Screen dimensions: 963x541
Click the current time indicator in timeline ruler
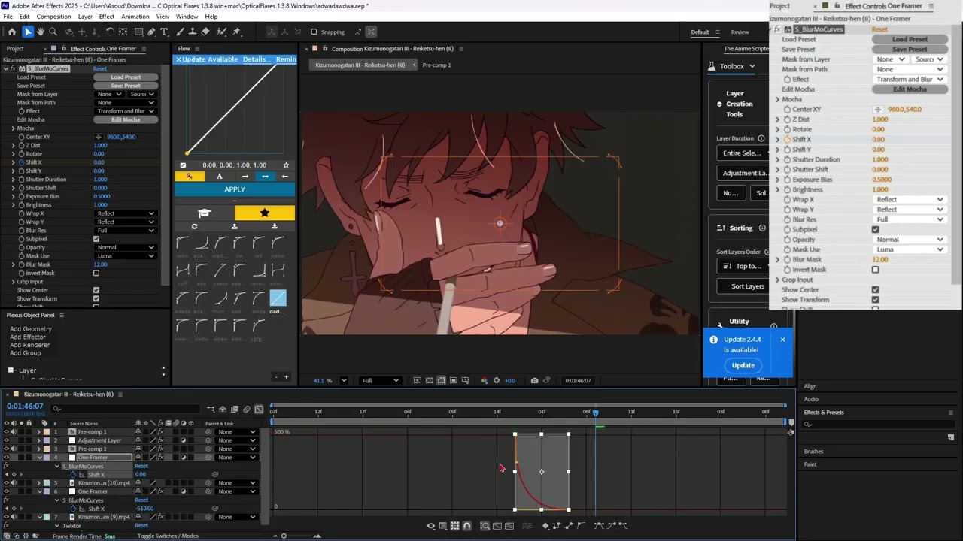click(x=595, y=412)
